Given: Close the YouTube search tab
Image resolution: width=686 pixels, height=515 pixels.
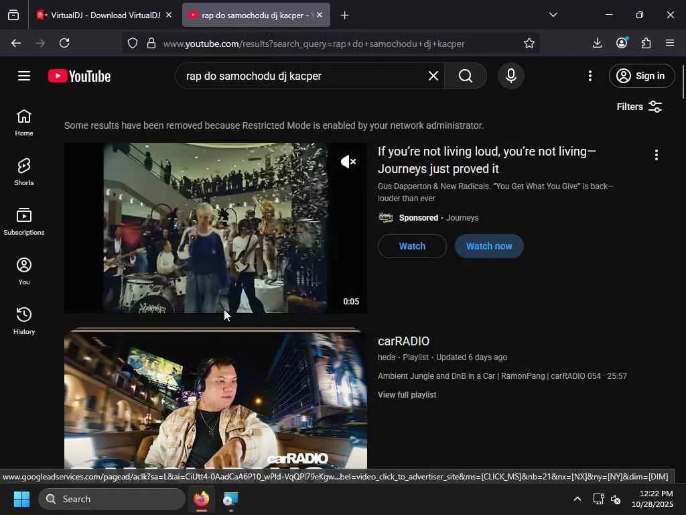Looking at the screenshot, I should tap(320, 15).
